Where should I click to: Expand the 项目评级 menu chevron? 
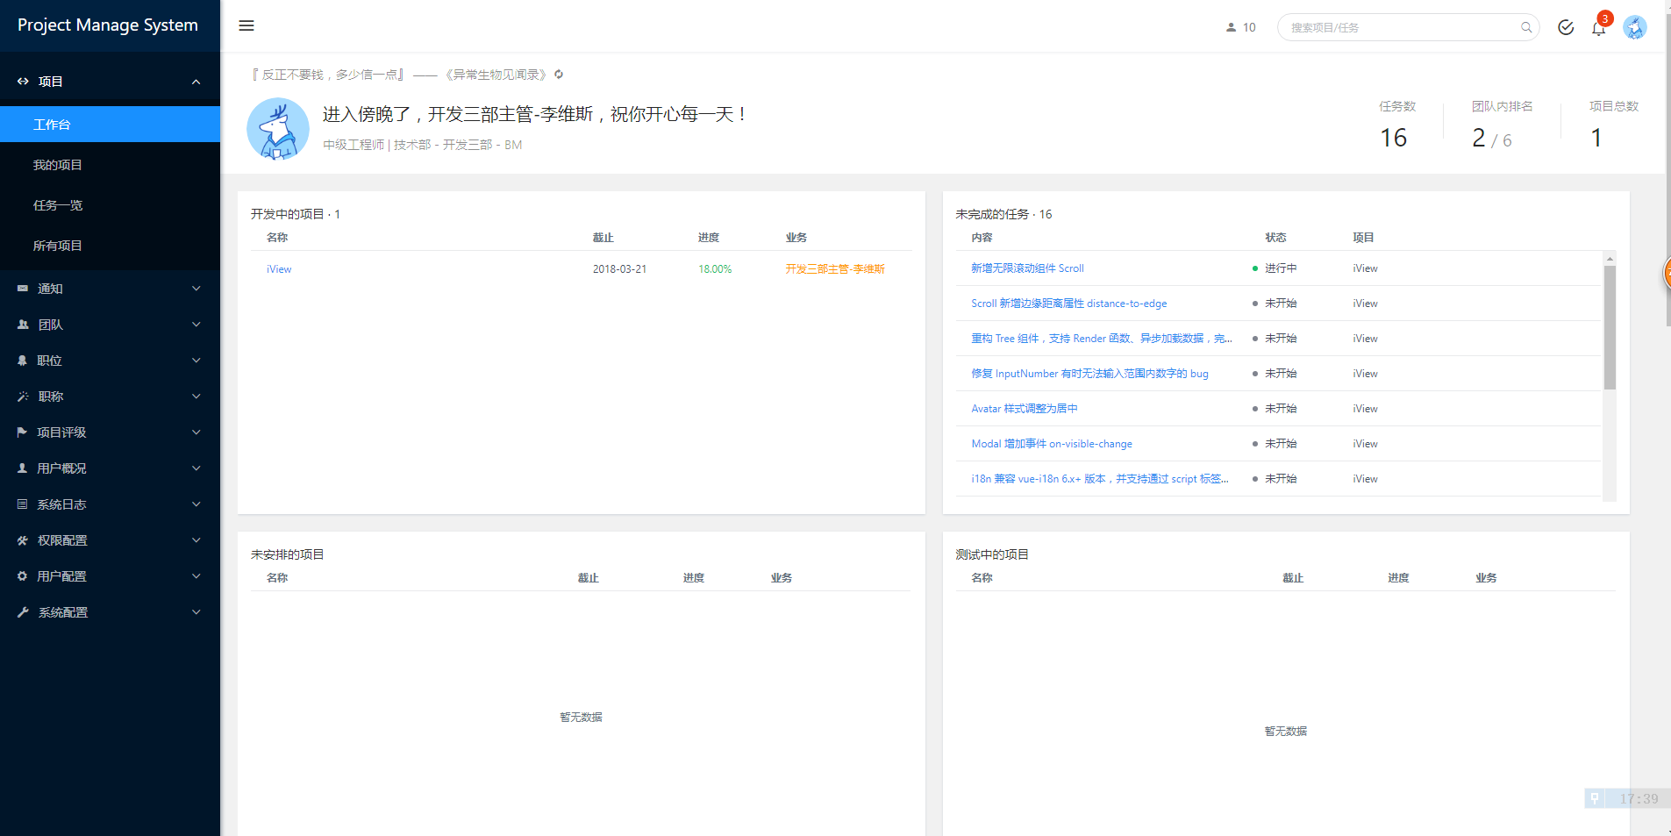(x=196, y=432)
